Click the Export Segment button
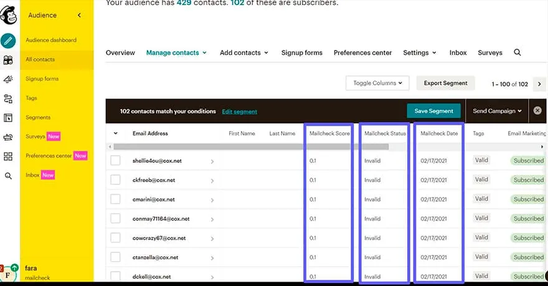 pos(446,83)
